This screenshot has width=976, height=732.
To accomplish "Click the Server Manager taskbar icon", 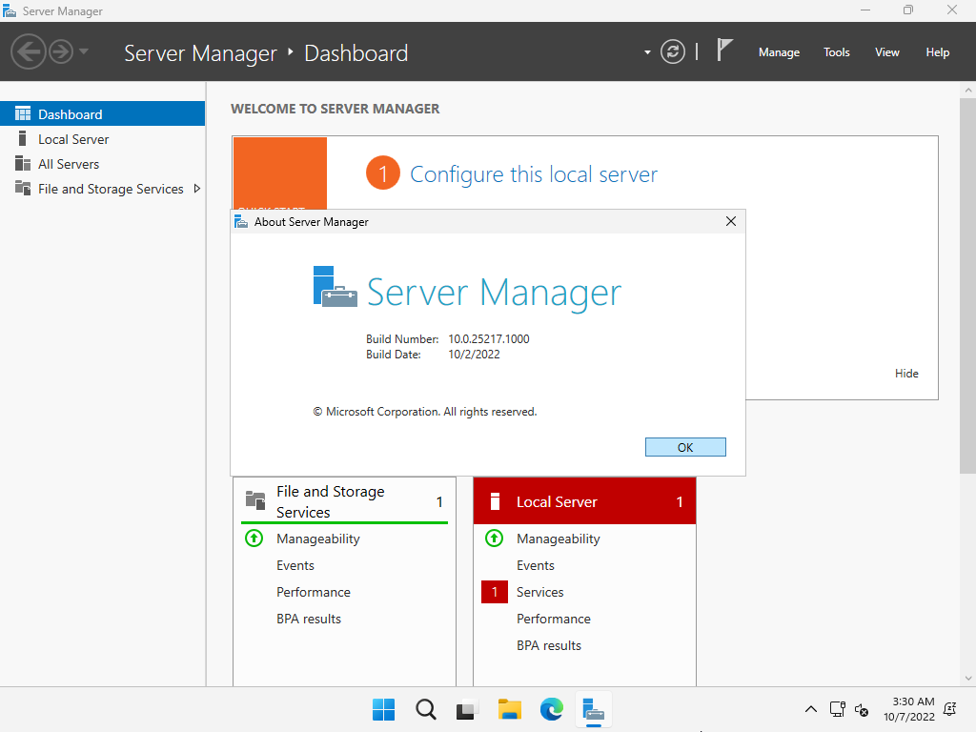I will 593,709.
